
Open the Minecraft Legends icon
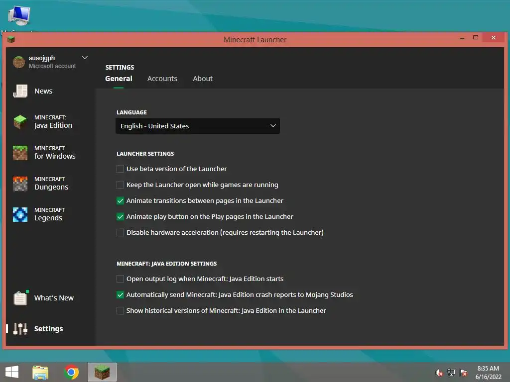pyautogui.click(x=20, y=214)
